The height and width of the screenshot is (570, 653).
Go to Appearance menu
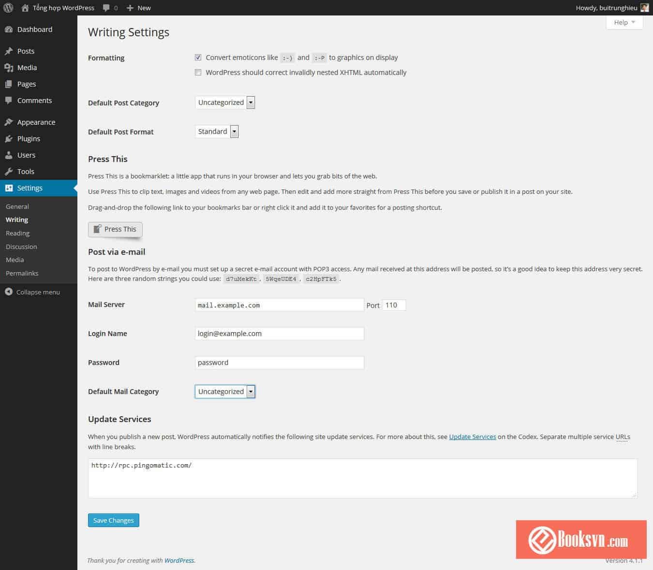[39, 122]
